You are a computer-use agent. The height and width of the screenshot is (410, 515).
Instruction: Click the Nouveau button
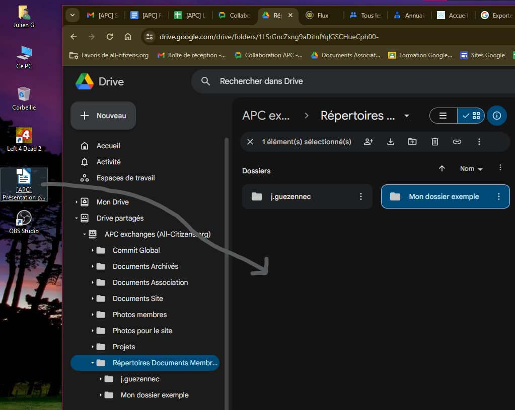coord(103,116)
